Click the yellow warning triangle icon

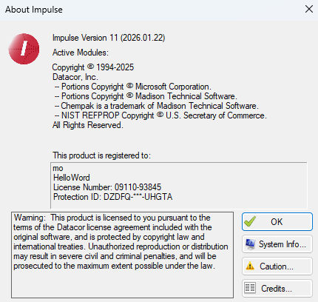coord(250,266)
